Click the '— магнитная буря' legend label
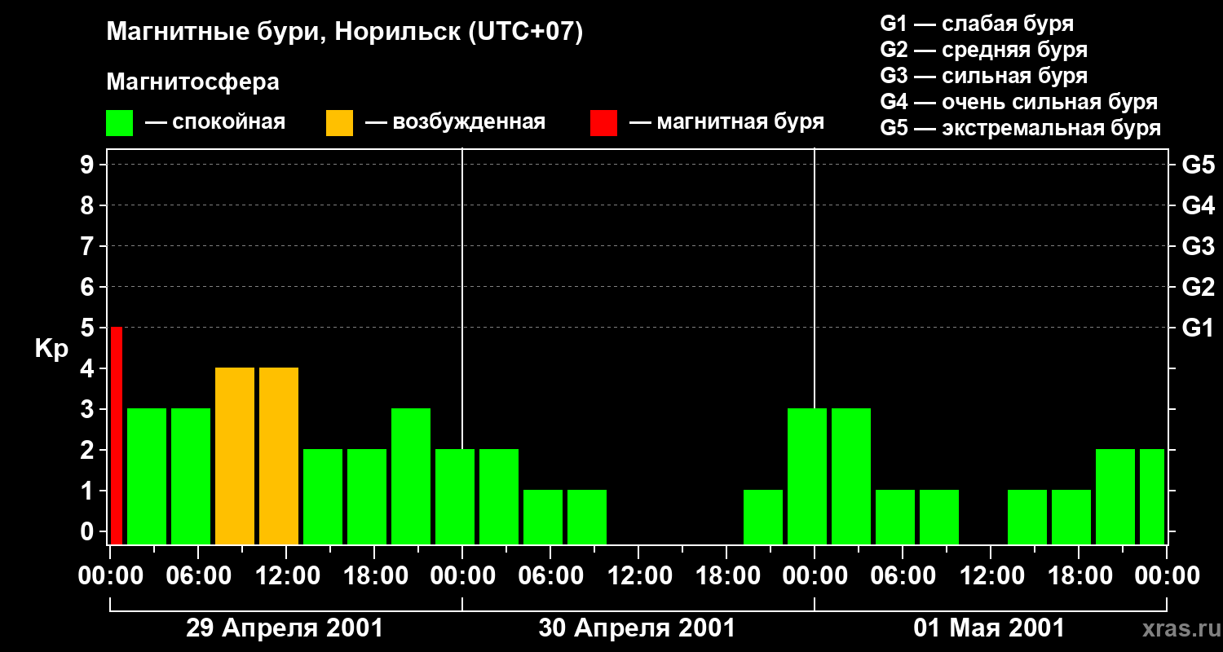This screenshot has width=1223, height=652. (727, 122)
